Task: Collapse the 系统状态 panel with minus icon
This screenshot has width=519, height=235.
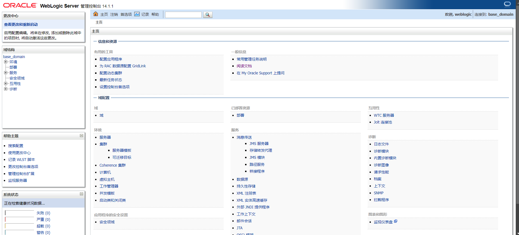Action: click(81, 194)
